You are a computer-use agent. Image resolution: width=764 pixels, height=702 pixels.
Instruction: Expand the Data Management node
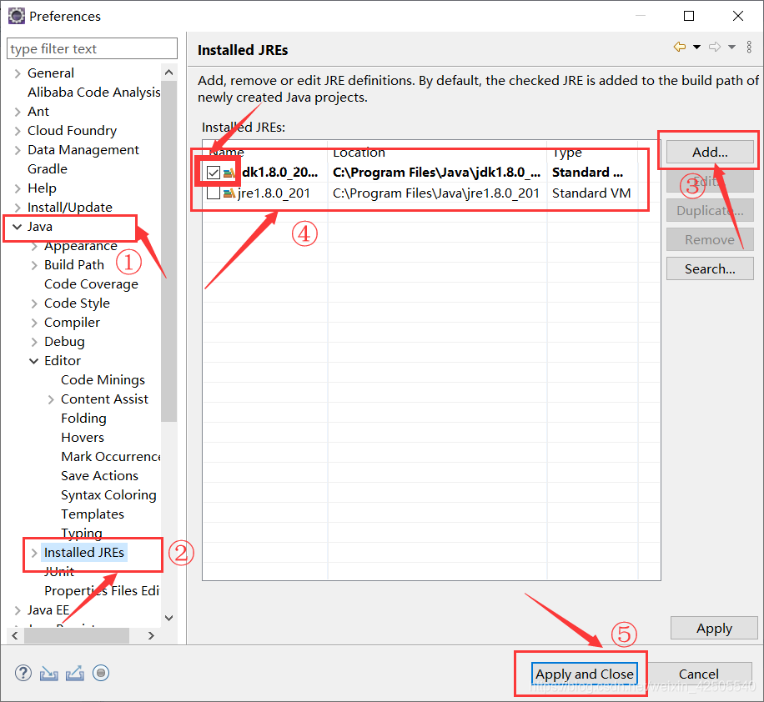[18, 150]
